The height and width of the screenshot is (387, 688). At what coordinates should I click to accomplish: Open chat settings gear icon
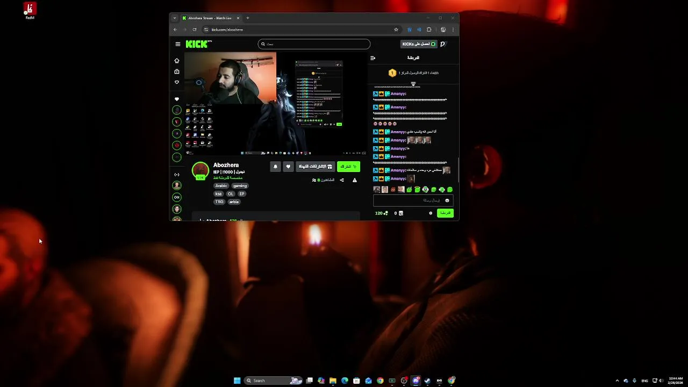pyautogui.click(x=431, y=213)
